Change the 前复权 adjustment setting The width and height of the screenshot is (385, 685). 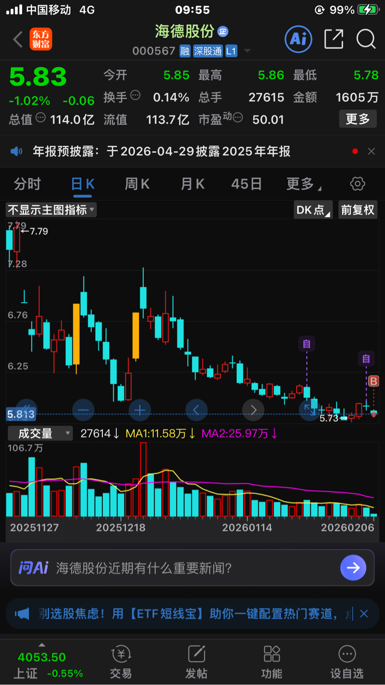(358, 210)
